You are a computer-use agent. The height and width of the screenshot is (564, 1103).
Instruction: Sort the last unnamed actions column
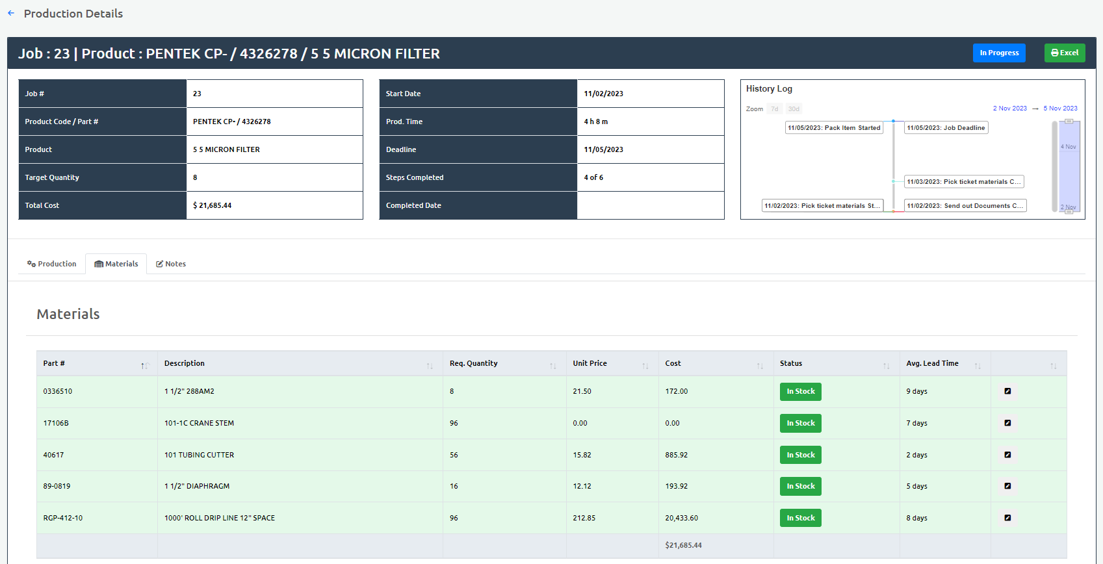[x=1028, y=363]
